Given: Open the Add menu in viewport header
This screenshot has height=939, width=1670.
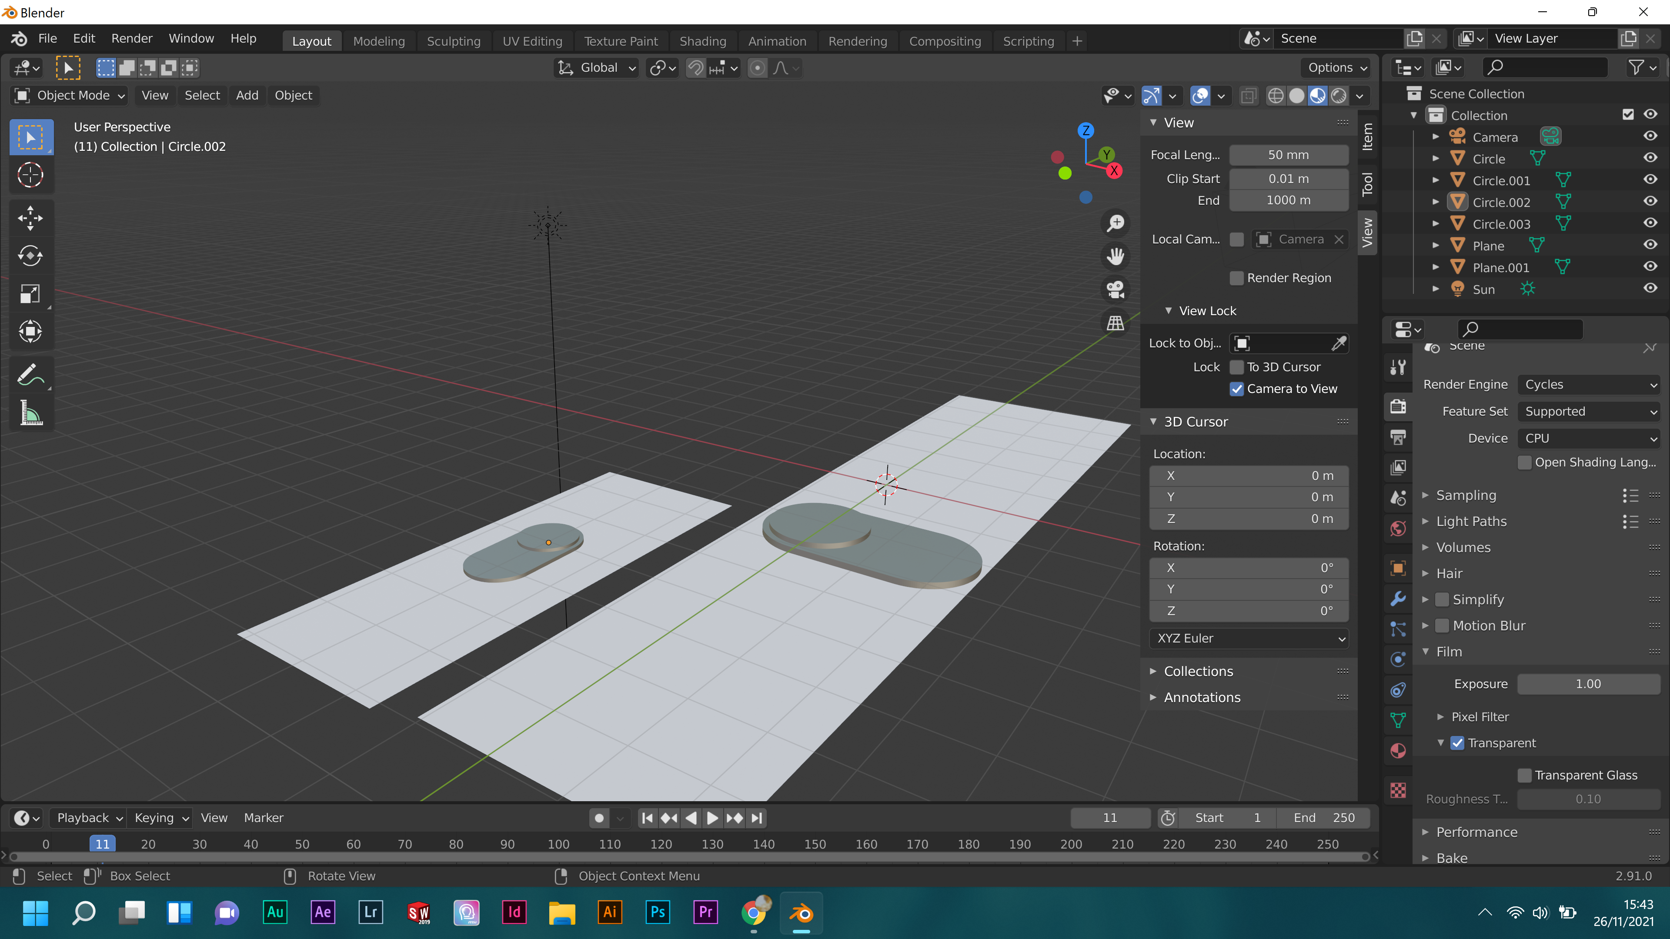Looking at the screenshot, I should (247, 96).
